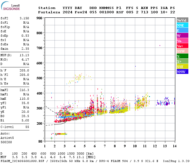Click the 713 AXN header value
Viewport: 190px width, 163px height.
pyautogui.click(x=144, y=12)
